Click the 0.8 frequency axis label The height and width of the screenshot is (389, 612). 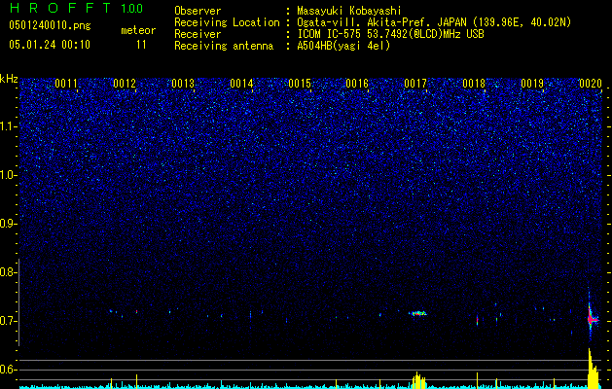(9, 272)
